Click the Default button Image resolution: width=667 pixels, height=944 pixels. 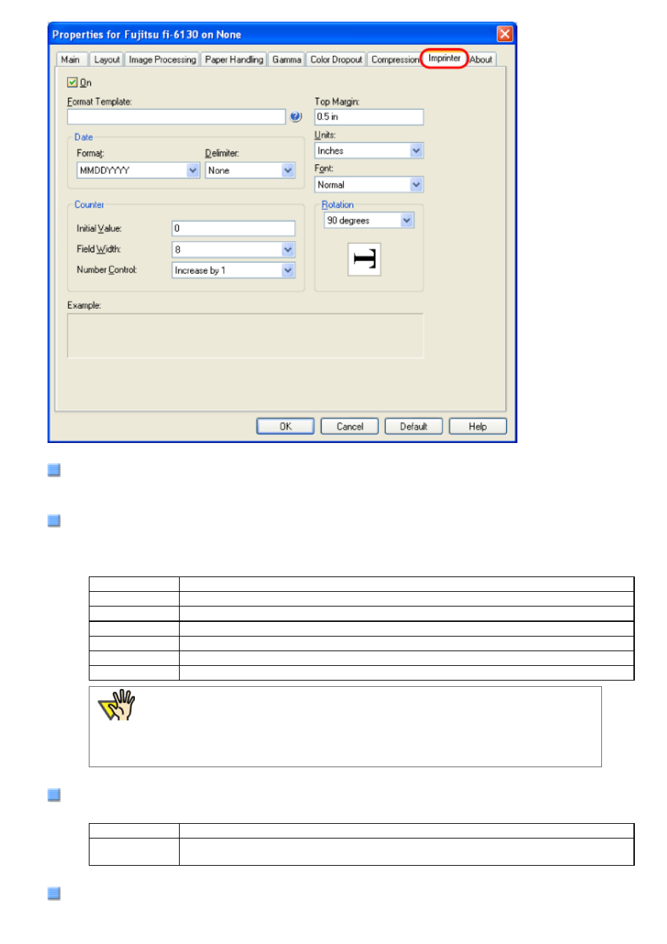click(414, 426)
